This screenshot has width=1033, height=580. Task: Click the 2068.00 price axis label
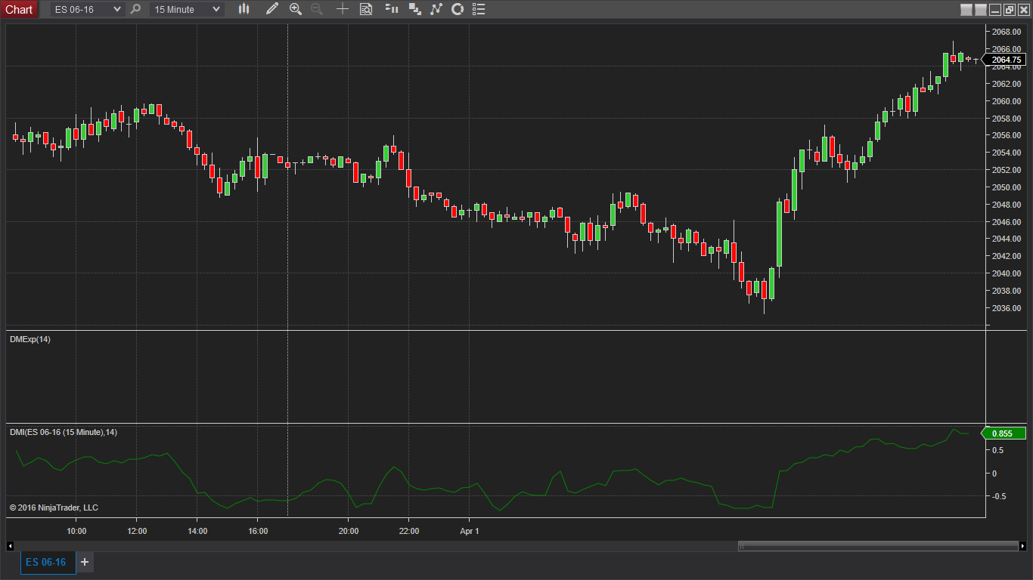click(x=1006, y=32)
